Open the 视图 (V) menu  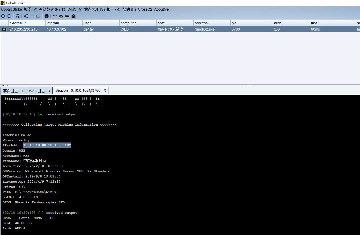coord(31,9)
